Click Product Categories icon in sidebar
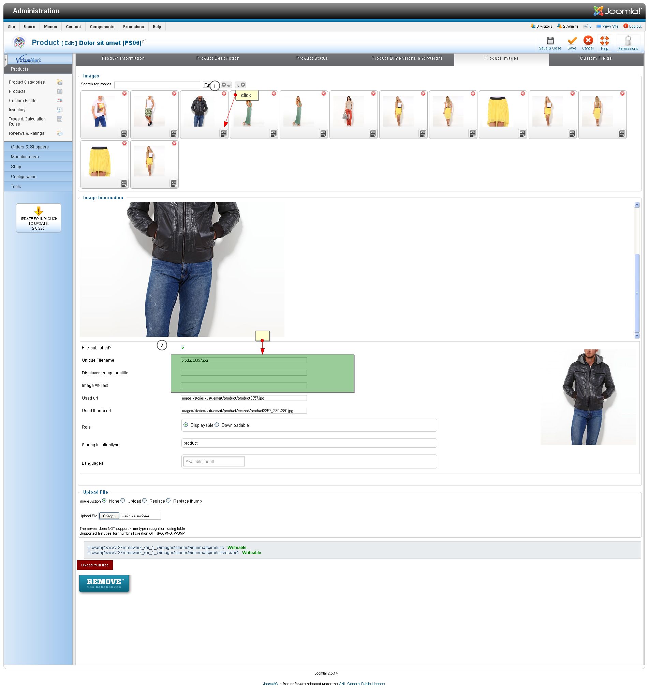649x694 pixels. click(x=60, y=82)
